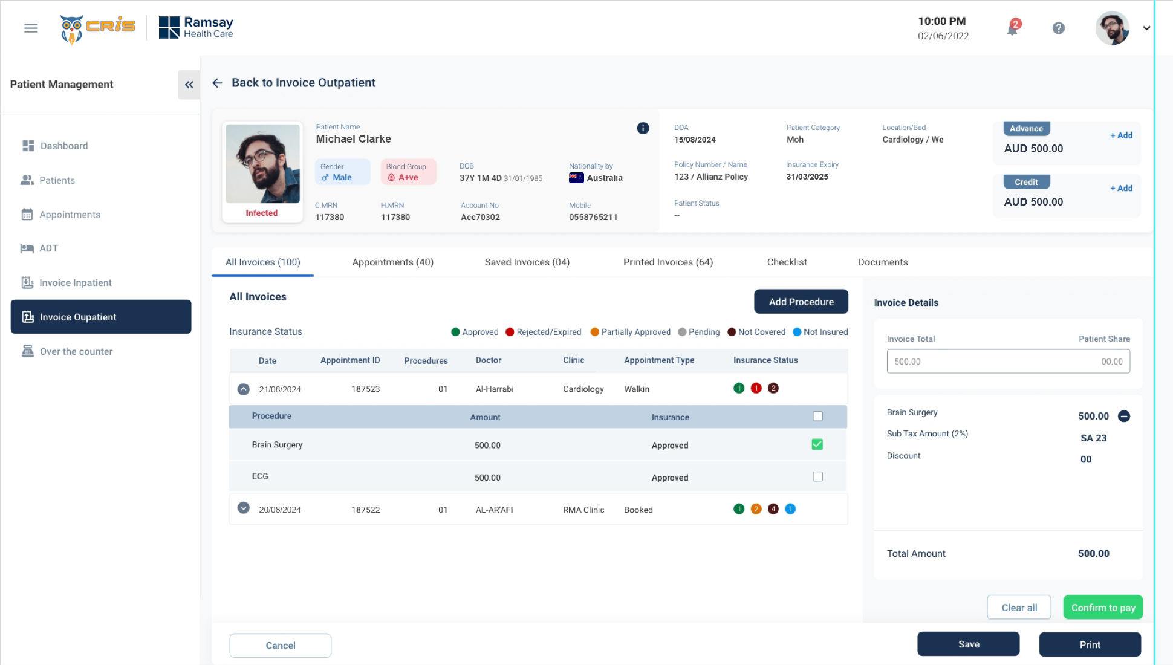Click the Clear all button
The image size is (1173, 665).
pyautogui.click(x=1019, y=608)
